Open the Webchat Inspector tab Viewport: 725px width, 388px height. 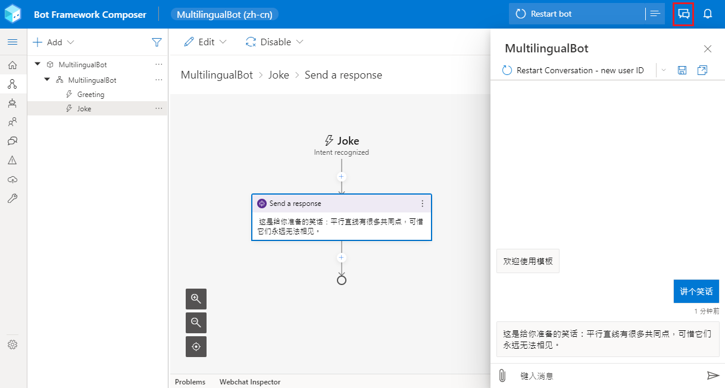250,382
